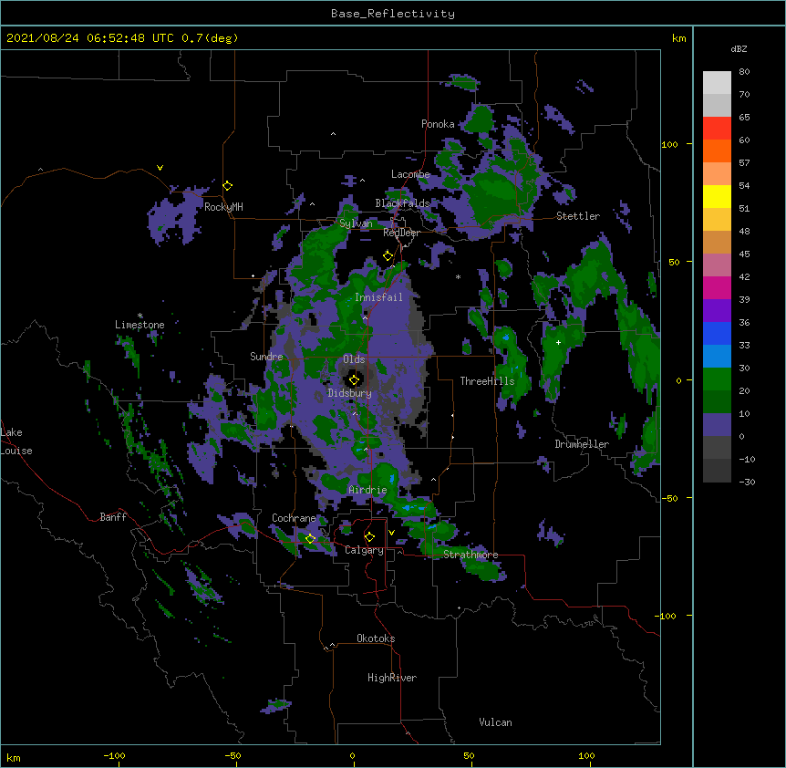Click the RockyMH label
This screenshot has width=786, height=768.
click(223, 207)
